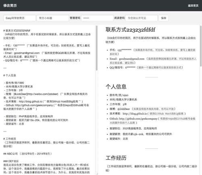Click the http://blog.github.io text in preview

135,113
